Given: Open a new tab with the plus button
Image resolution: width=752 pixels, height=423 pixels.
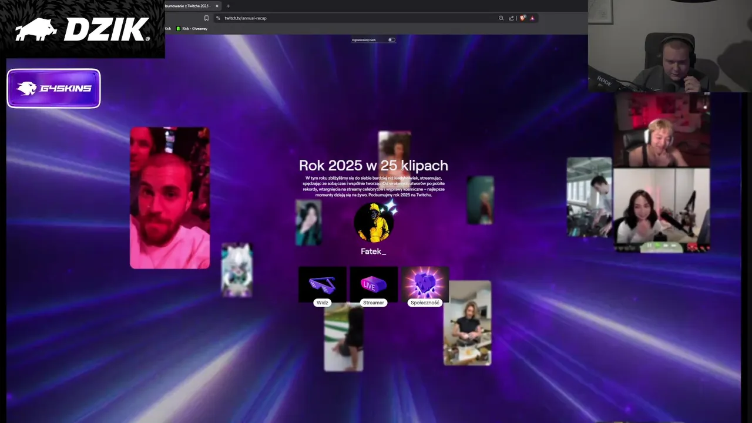Looking at the screenshot, I should [x=228, y=6].
